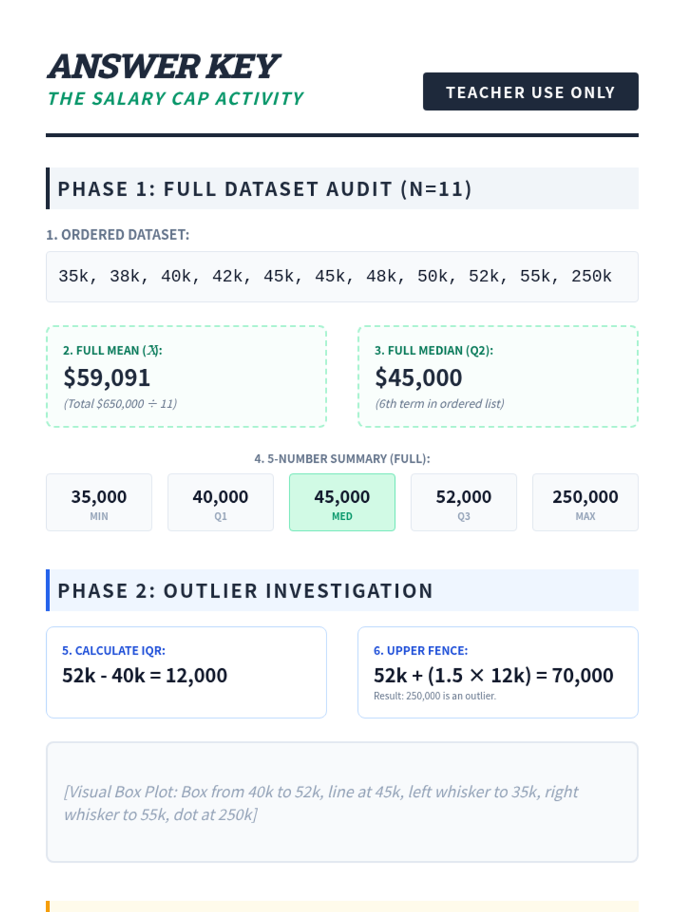Click the Visual Box Plot placeholder
The width and height of the screenshot is (684, 912).
click(x=342, y=802)
